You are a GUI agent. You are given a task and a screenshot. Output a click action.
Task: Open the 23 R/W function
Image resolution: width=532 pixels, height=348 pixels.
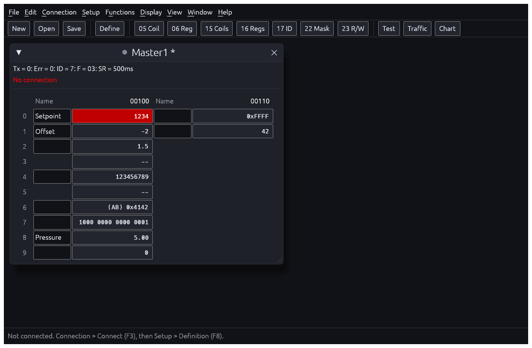click(353, 29)
